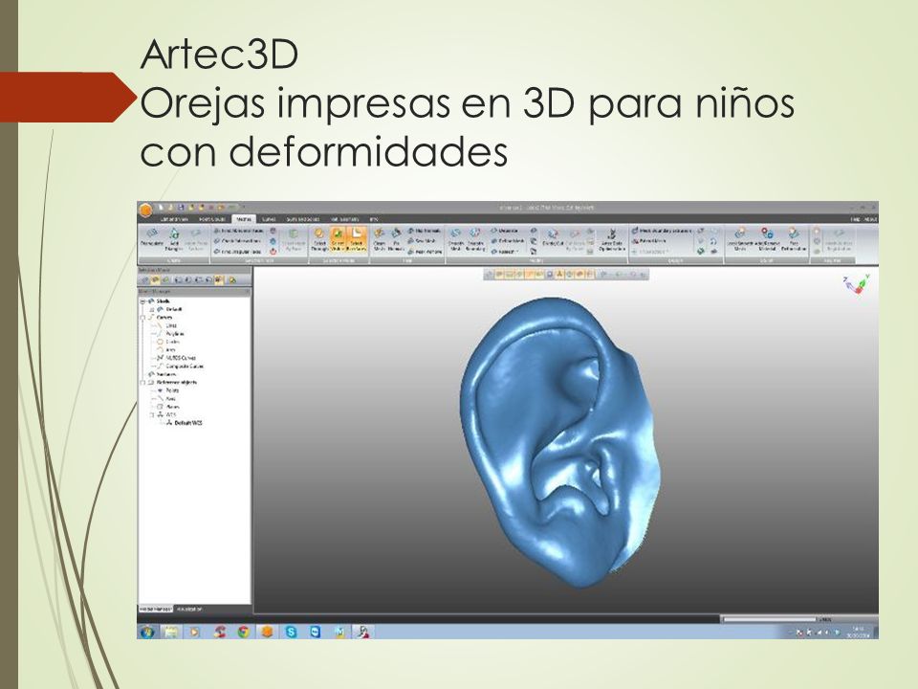
Task: Collapse the Shells tree node
Action: (x=142, y=301)
